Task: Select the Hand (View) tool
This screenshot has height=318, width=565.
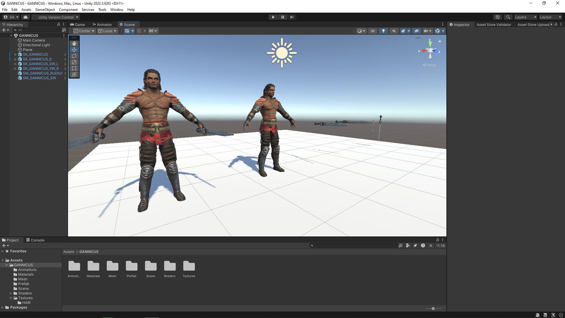Action: (74, 43)
